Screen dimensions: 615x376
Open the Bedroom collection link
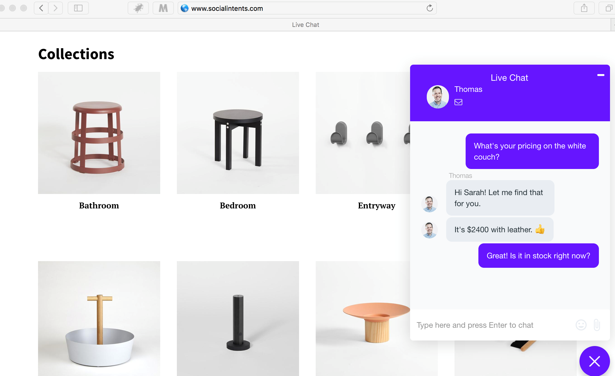(238, 205)
